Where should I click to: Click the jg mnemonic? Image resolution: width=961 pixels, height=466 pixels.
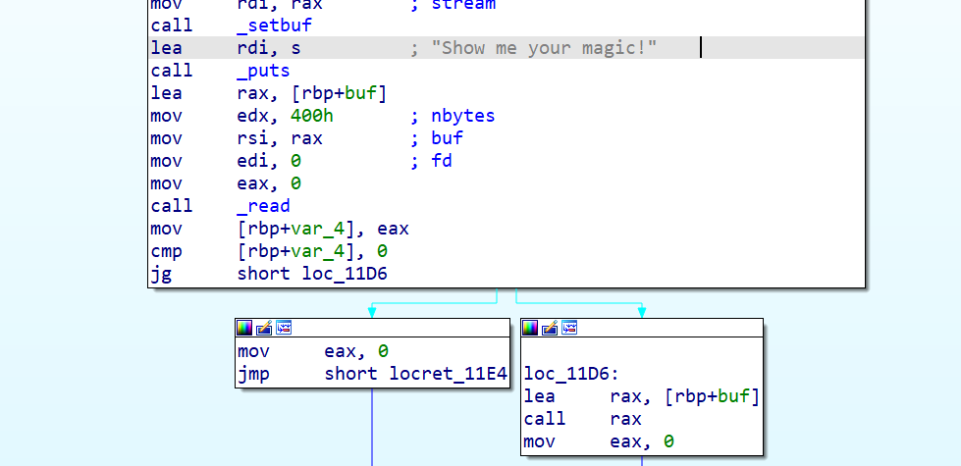[x=161, y=274]
